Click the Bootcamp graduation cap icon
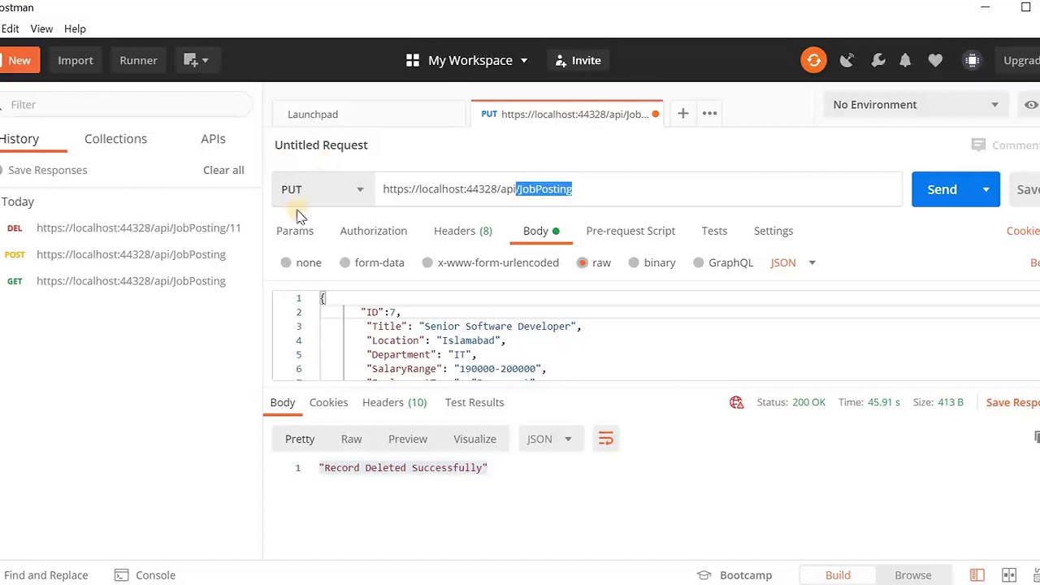Viewport: 1040px width, 585px height. point(704,575)
